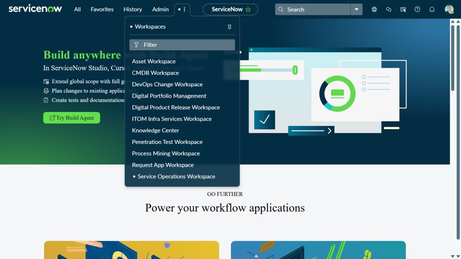Image resolution: width=461 pixels, height=259 pixels.
Task: Click the GO FURTHER label
Action: (225, 194)
